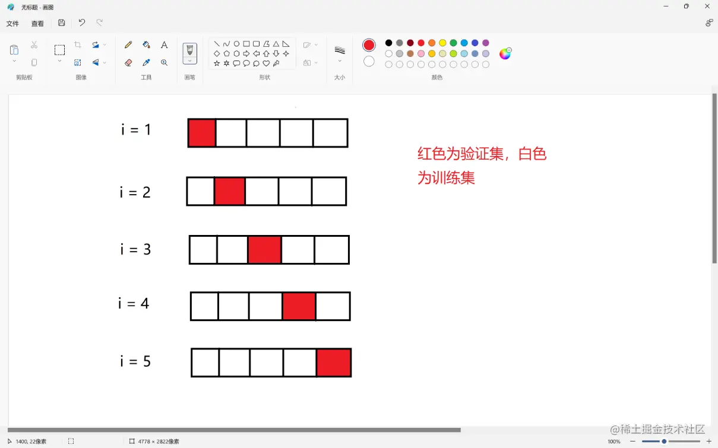Viewport: 718px width, 448px height.
Task: Click the Crop icon
Action: pyautogui.click(x=78, y=45)
